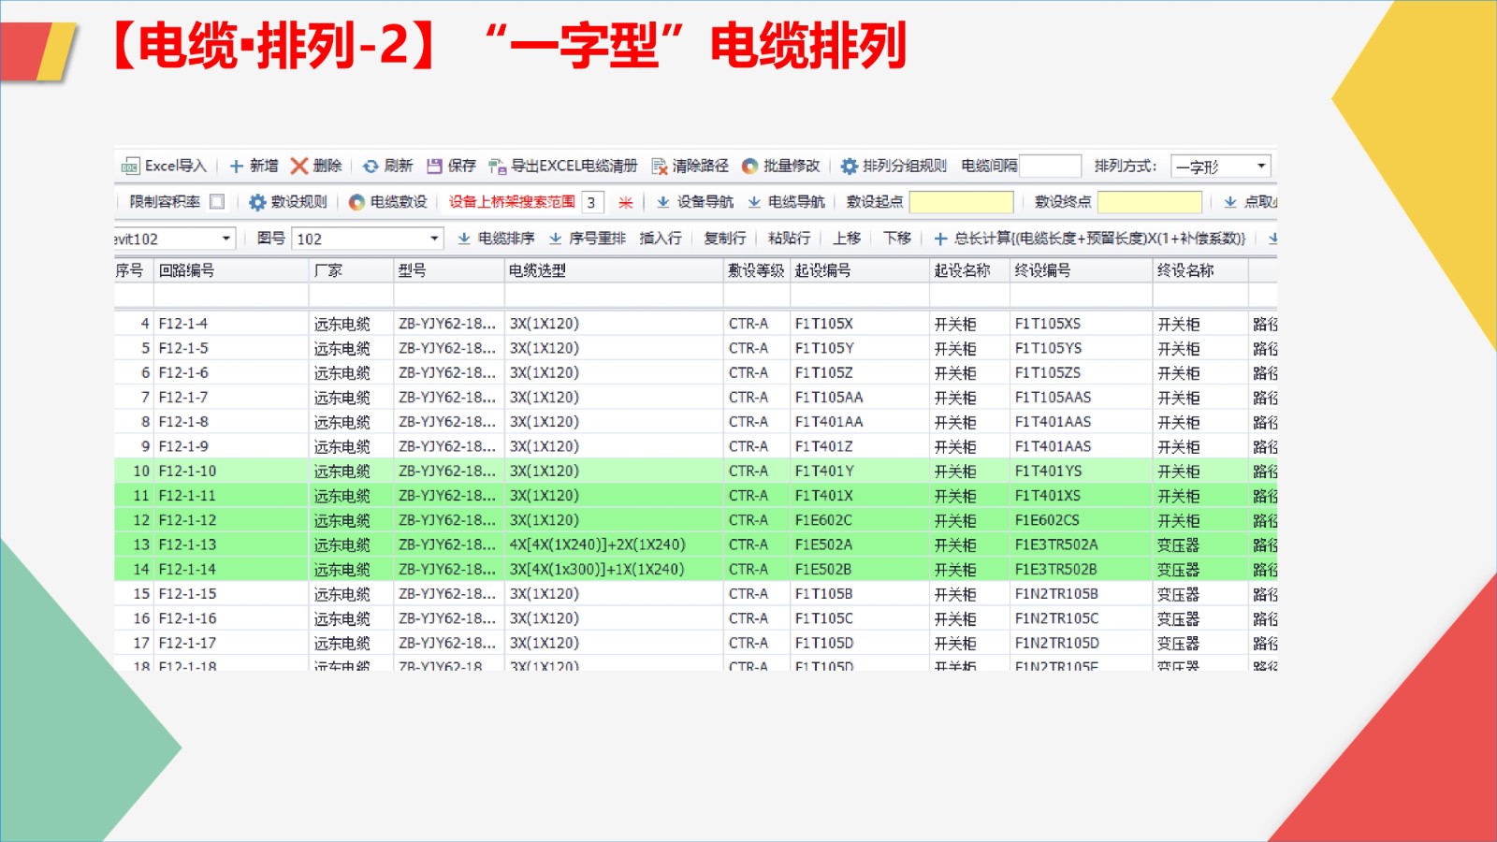Click the 插入行 button

click(661, 239)
